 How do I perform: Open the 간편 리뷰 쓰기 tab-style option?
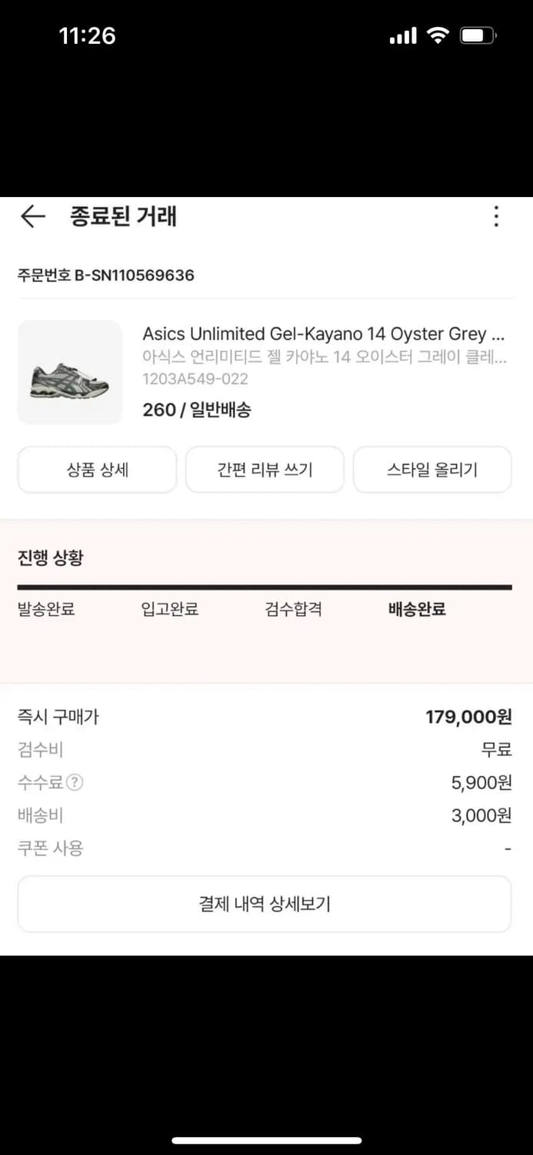[x=265, y=469]
